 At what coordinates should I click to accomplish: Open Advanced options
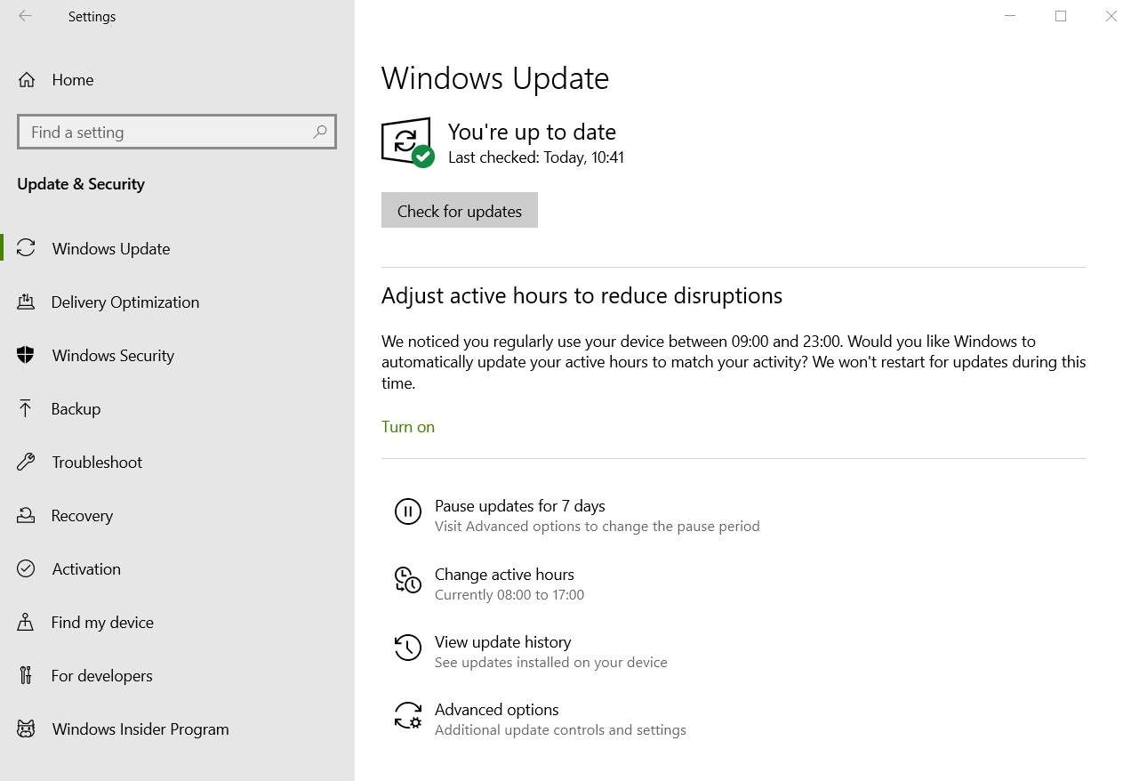click(496, 710)
